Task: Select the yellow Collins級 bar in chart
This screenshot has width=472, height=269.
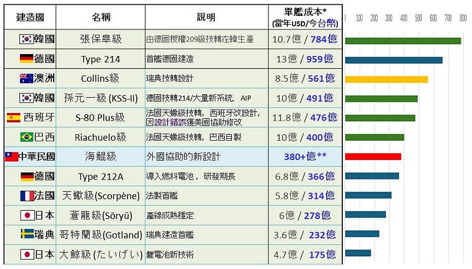Action: 386,79
